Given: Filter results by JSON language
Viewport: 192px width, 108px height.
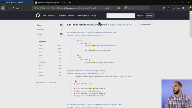Looking at the screenshot, I should tap(50, 55).
